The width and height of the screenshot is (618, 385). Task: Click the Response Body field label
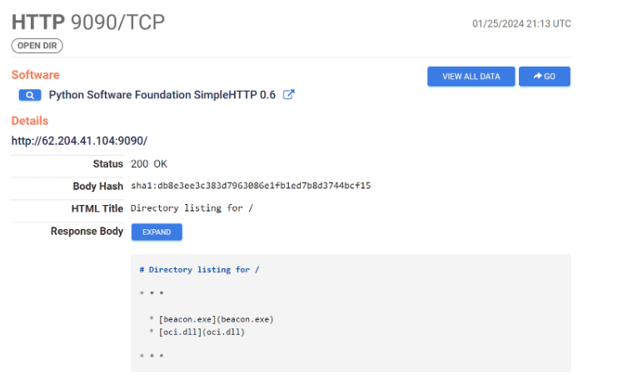point(87,232)
